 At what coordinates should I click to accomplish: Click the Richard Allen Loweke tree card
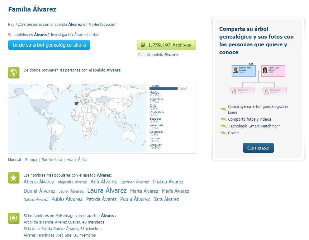click(x=244, y=71)
